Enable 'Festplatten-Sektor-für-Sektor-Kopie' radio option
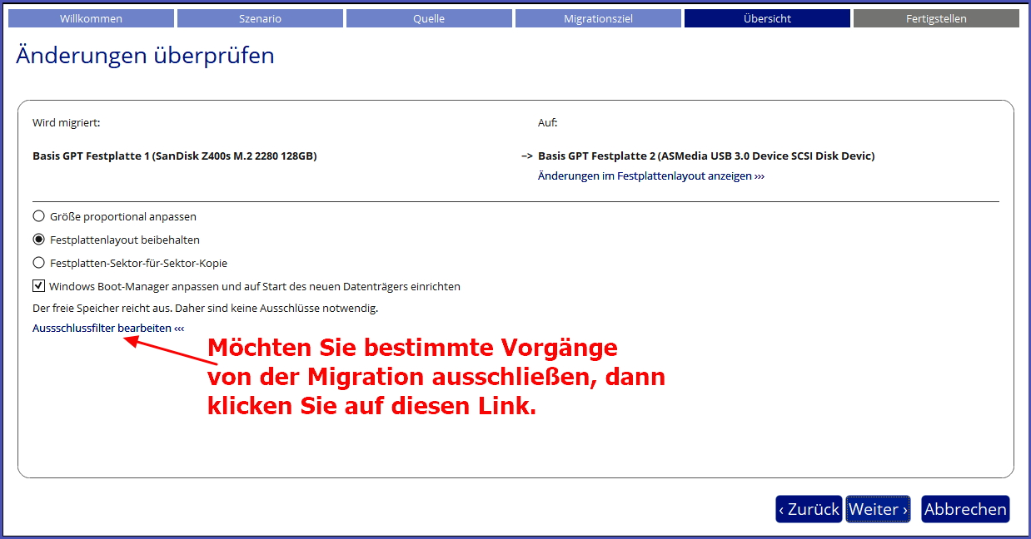 point(38,263)
